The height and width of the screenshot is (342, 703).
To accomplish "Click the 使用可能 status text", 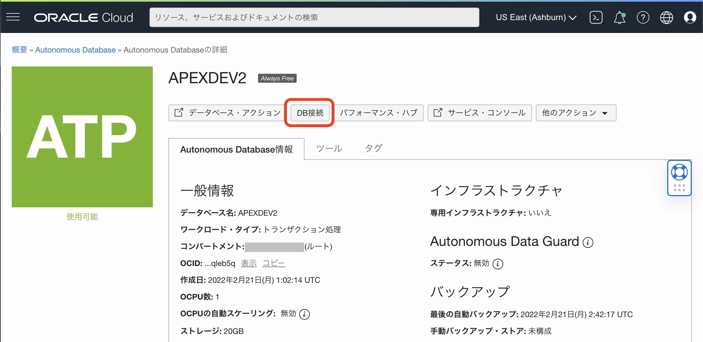I will tap(82, 217).
